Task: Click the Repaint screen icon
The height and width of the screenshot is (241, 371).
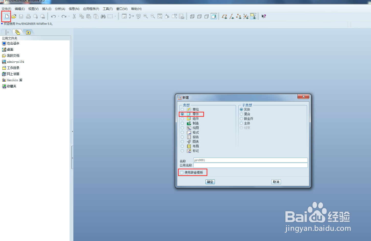Action: tap(124, 16)
